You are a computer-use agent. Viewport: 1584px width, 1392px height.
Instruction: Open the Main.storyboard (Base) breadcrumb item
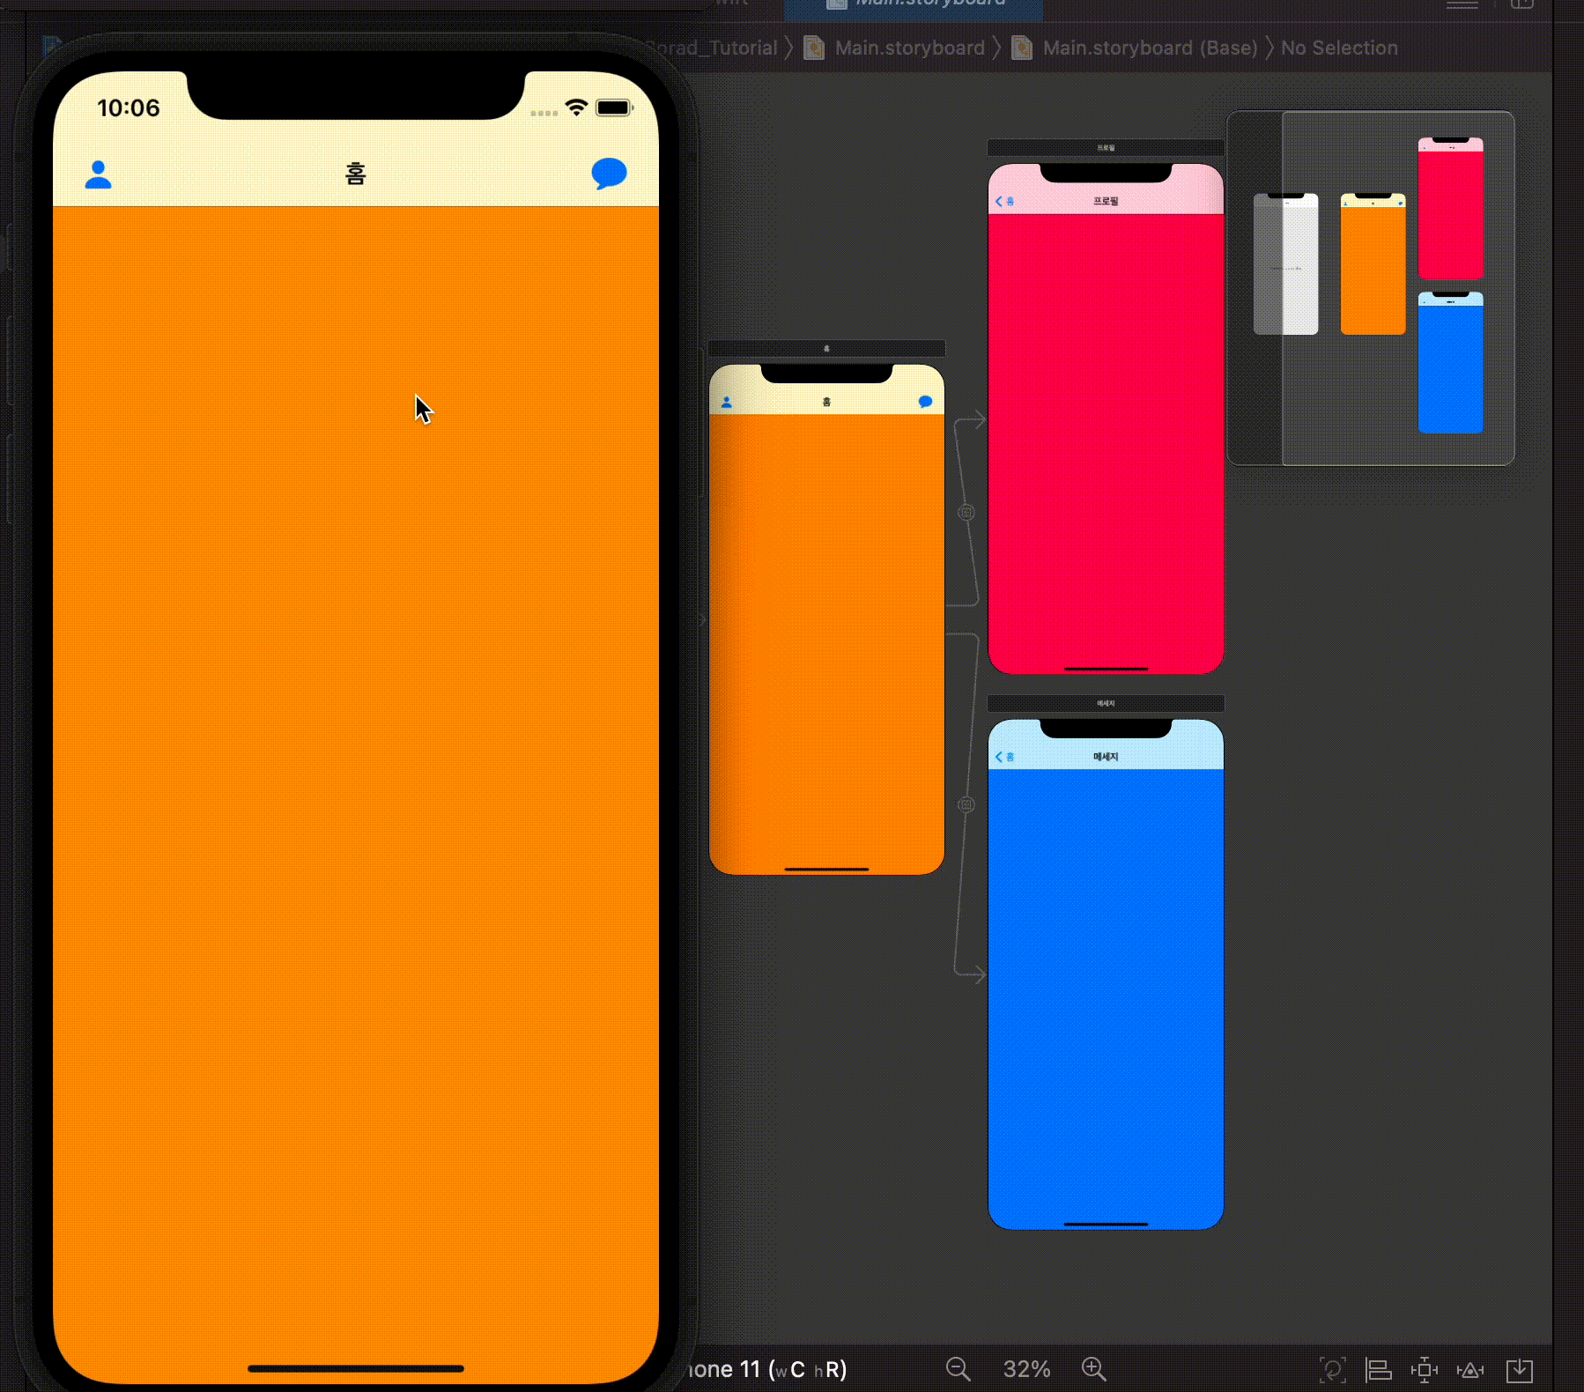pyautogui.click(x=1136, y=48)
